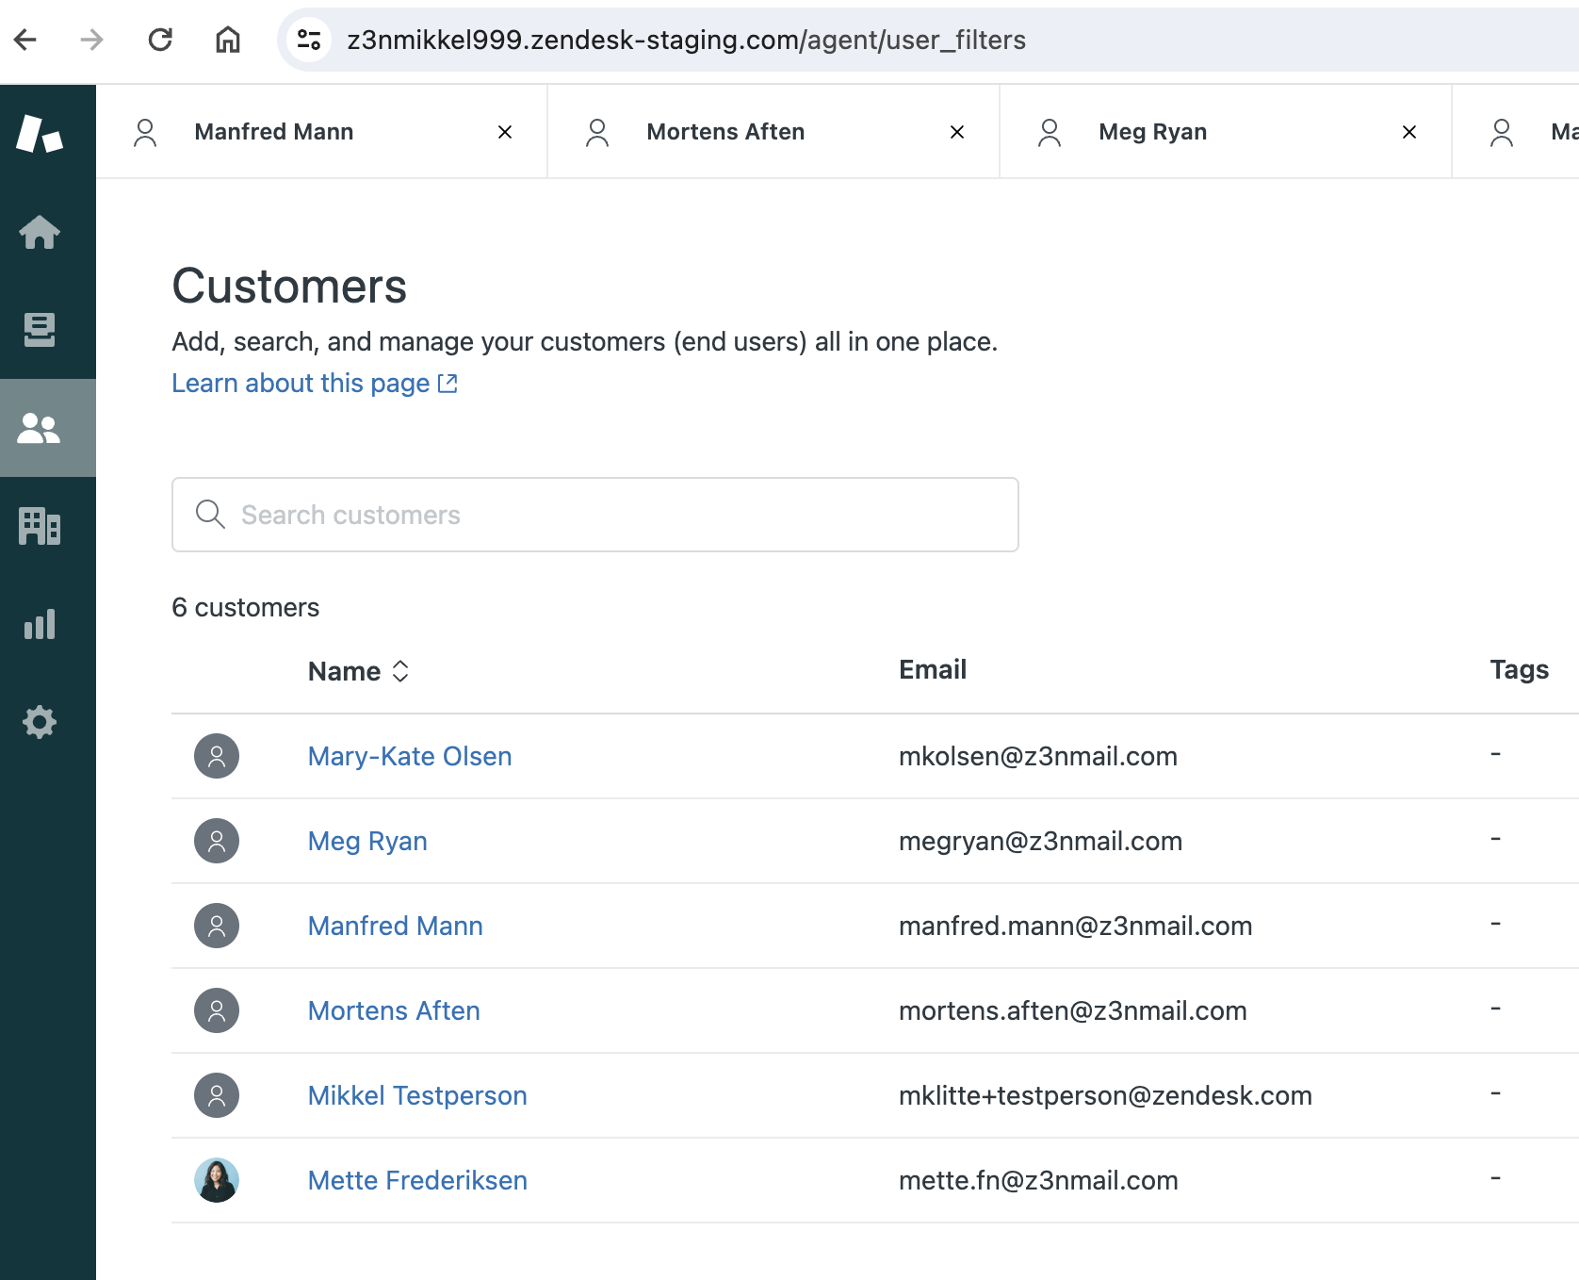Click the browser back arrow
Viewport: 1579px width, 1280px height.
click(25, 40)
